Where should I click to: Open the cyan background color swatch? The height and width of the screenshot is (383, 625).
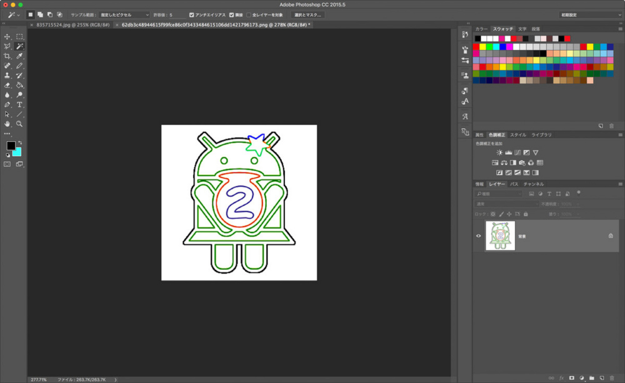pyautogui.click(x=17, y=152)
